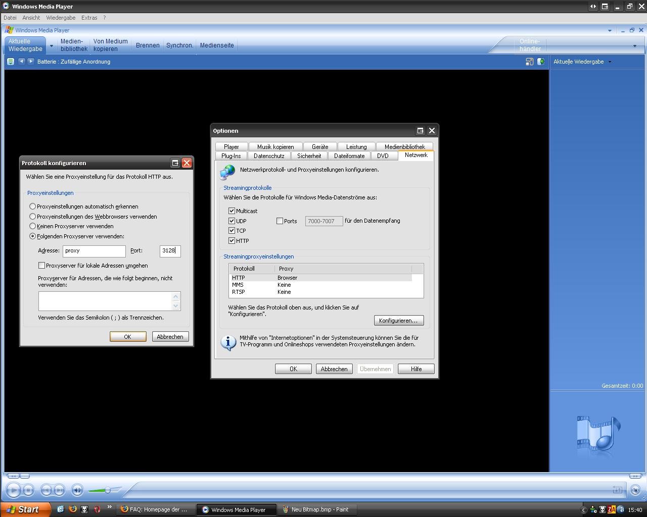Click the Konfigurieren... button
Image resolution: width=647 pixels, height=517 pixels.
tap(399, 321)
